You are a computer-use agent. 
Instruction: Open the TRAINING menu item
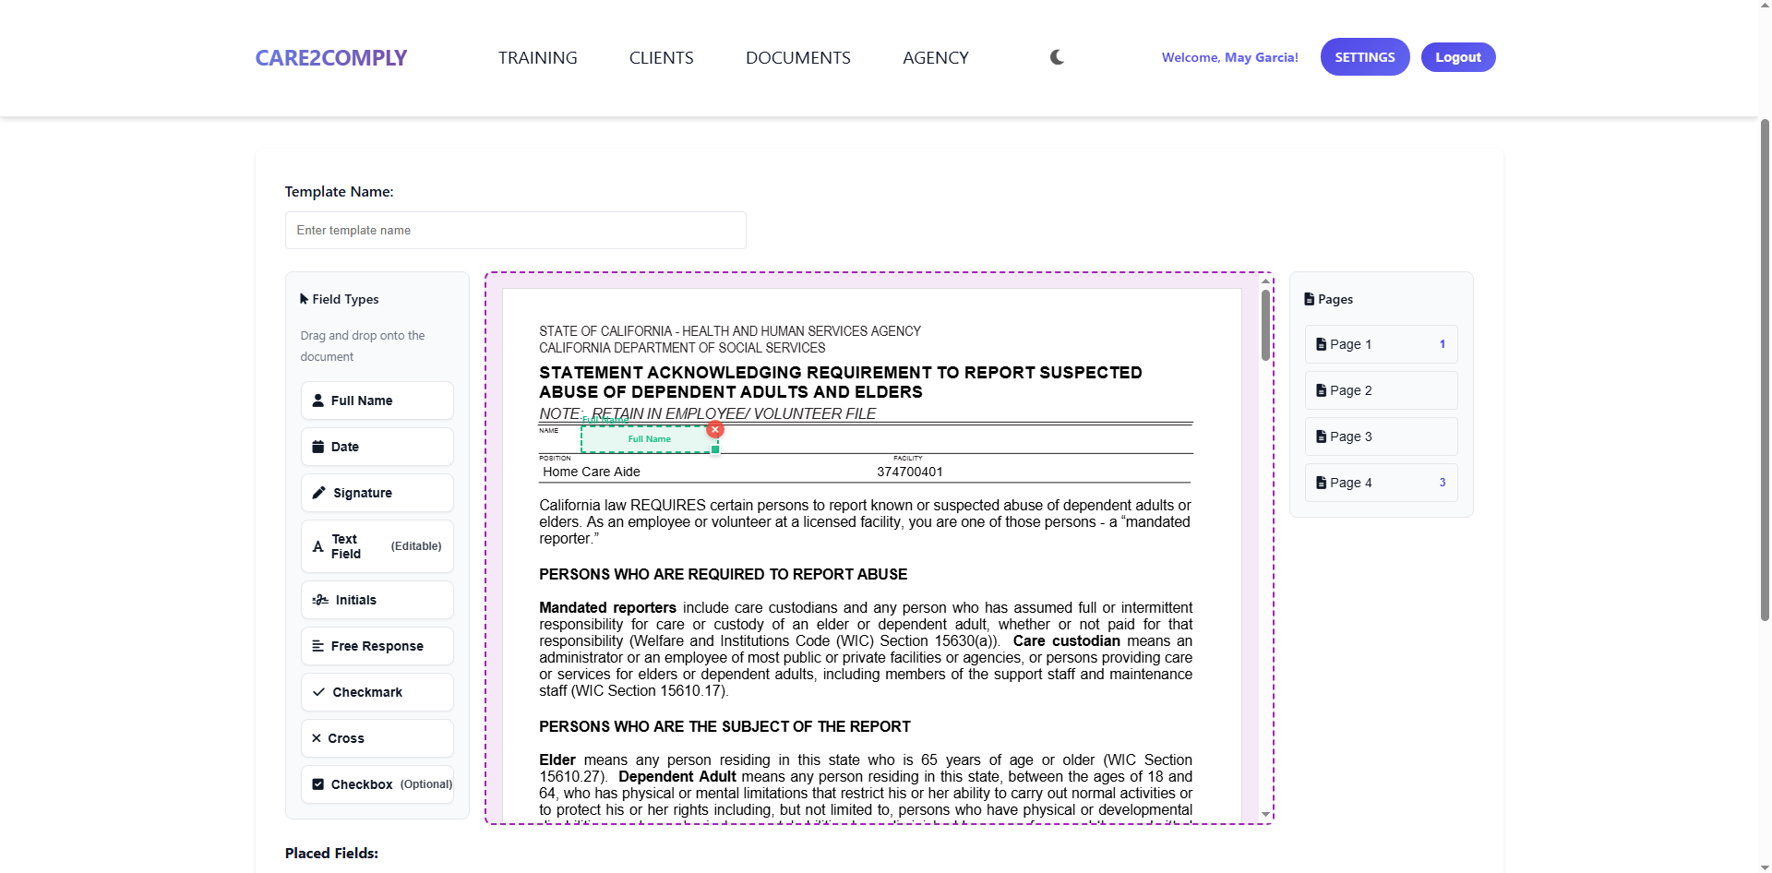tap(537, 56)
